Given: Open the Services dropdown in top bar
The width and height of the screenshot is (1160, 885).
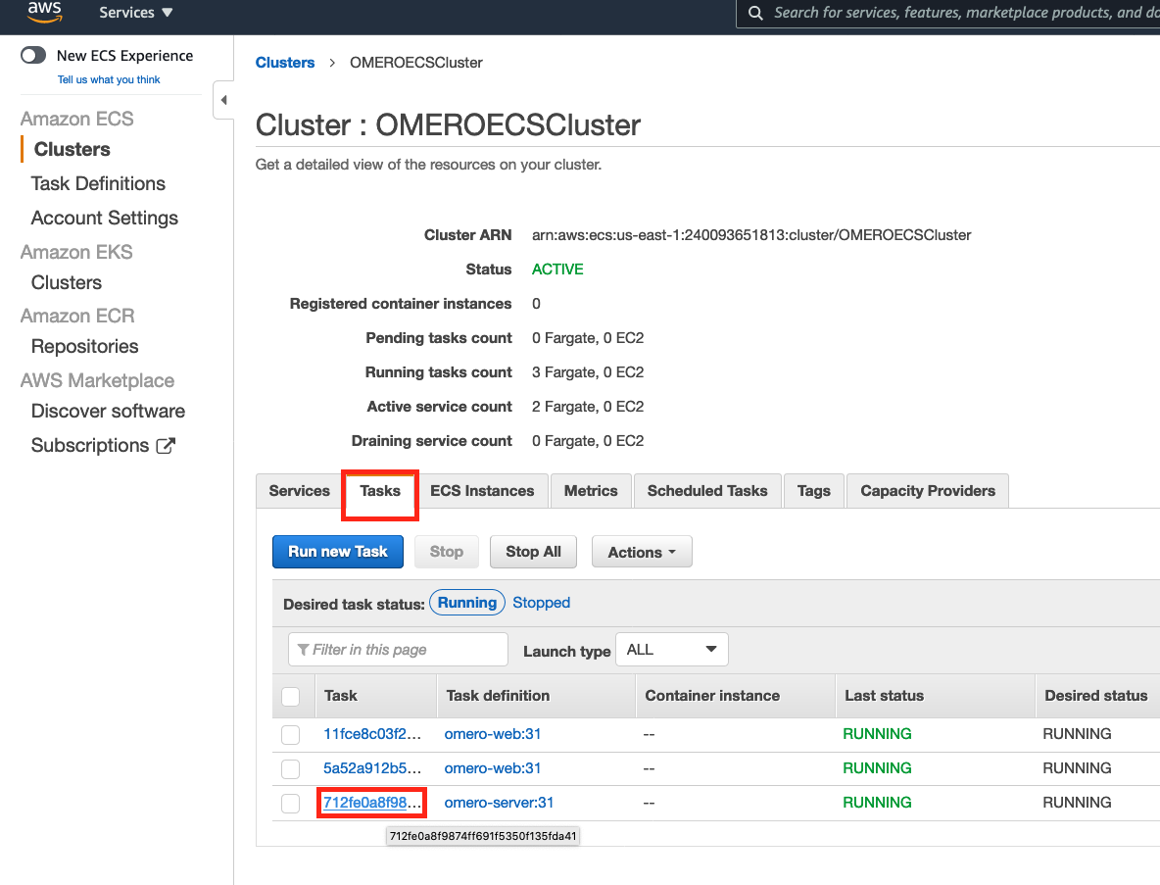Looking at the screenshot, I should click(136, 13).
